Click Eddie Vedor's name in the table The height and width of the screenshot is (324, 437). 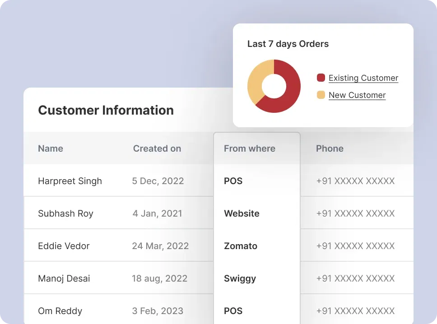[x=64, y=246]
